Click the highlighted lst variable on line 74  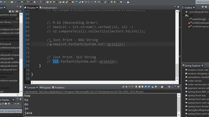[56, 61]
